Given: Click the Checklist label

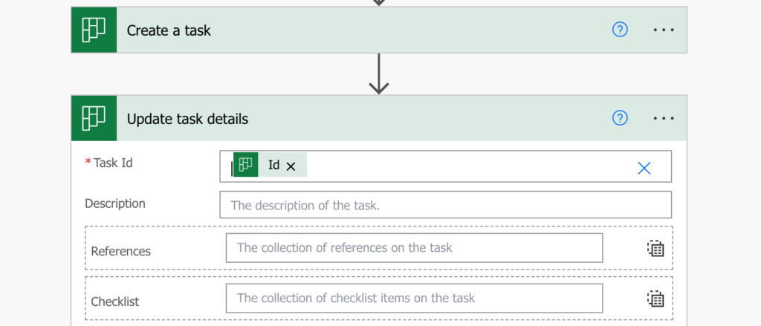Looking at the screenshot, I should 115,301.
